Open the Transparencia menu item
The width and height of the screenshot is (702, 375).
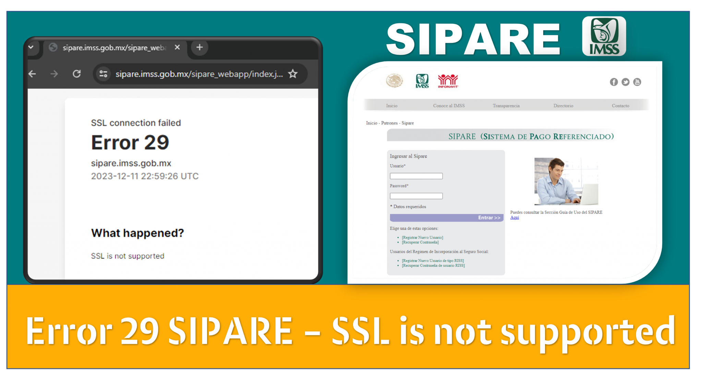(x=506, y=105)
